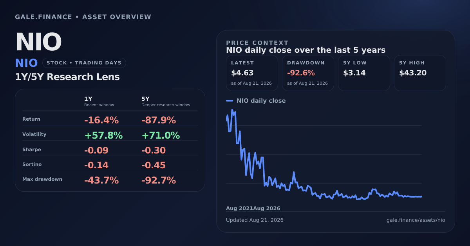Select the DRAWDOWN -92.6% stat card
470x246 pixels.
pos(308,73)
